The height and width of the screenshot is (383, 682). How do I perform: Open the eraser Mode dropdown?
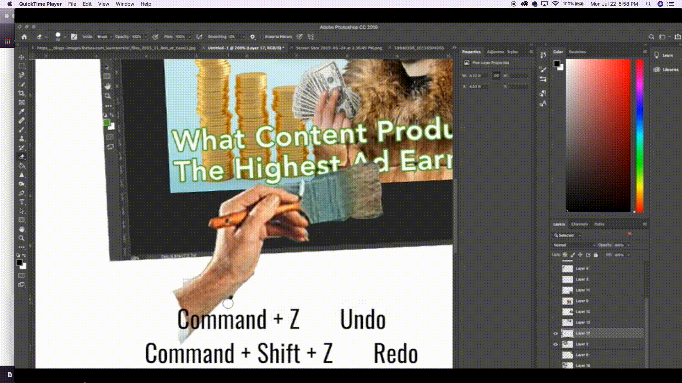(104, 37)
